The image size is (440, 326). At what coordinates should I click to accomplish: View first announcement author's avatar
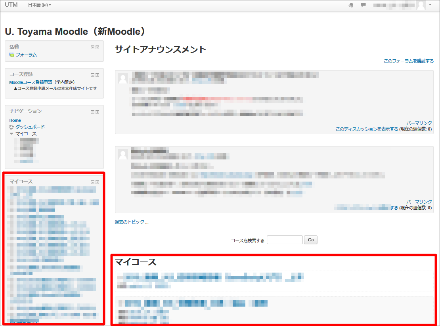[x=123, y=79]
